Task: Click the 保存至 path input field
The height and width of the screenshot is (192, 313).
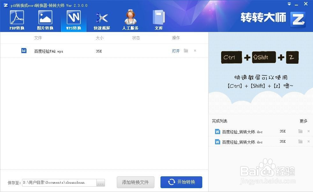Action: pyautogui.click(x=59, y=182)
